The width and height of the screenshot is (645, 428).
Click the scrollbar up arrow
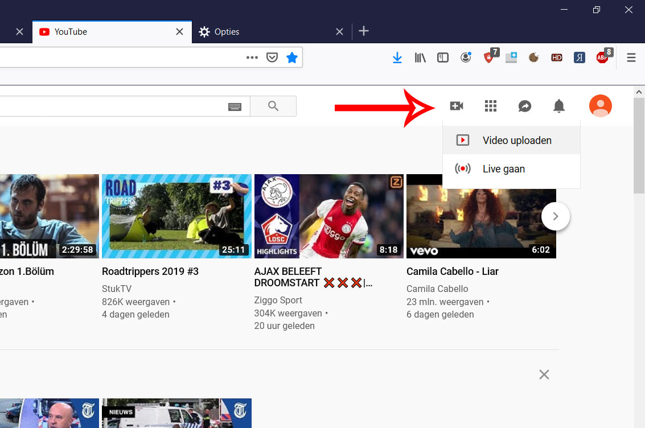point(639,92)
